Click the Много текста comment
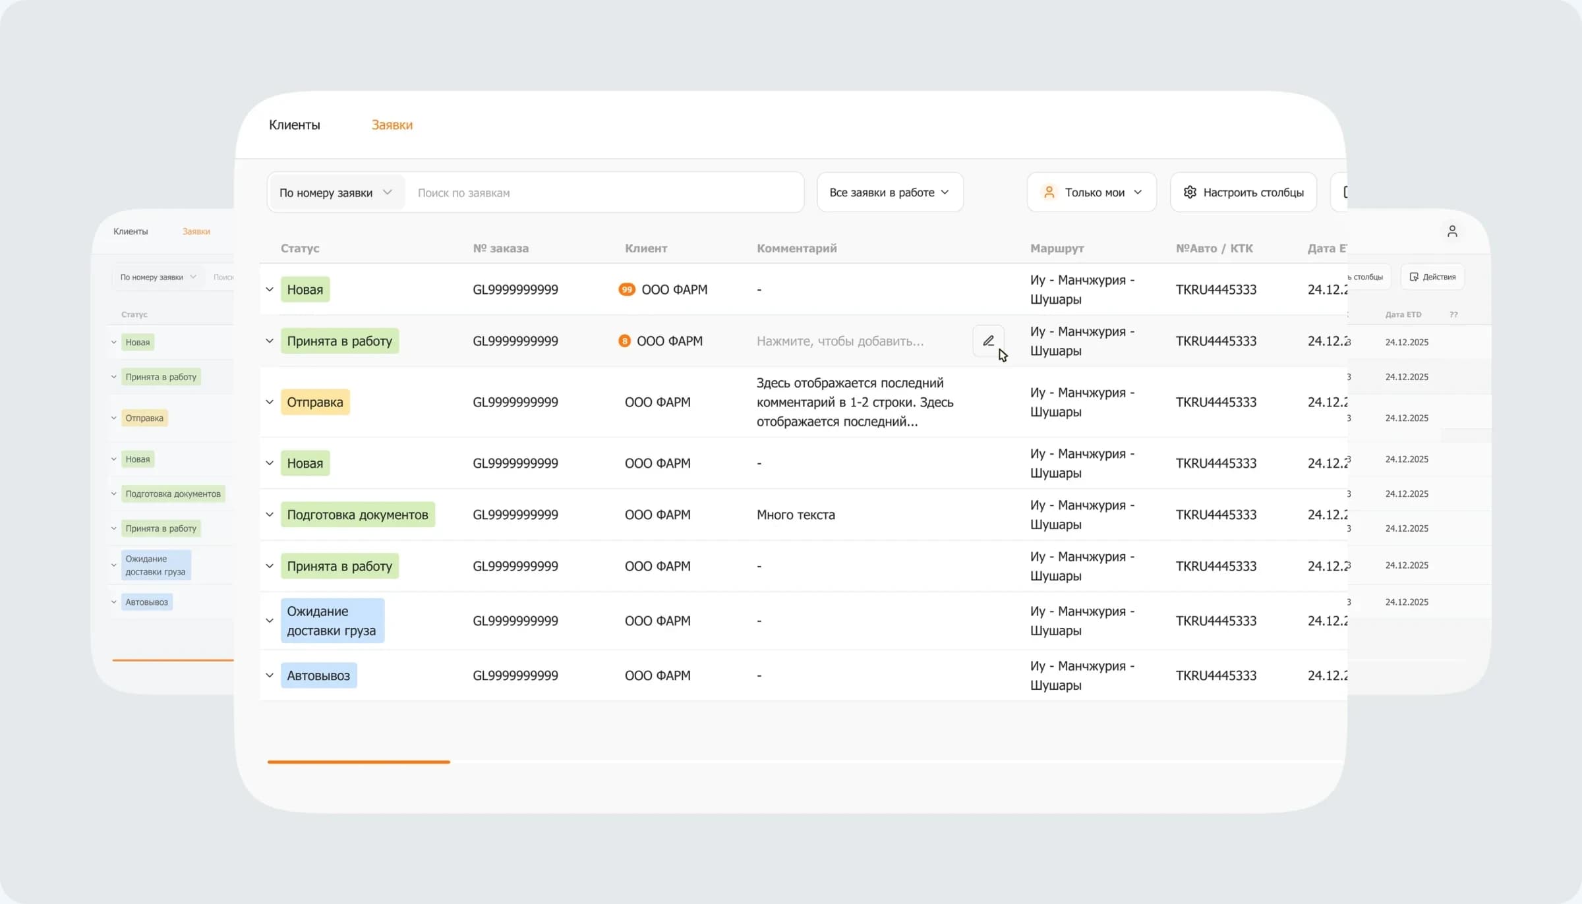Viewport: 1582px width, 904px height. point(796,515)
